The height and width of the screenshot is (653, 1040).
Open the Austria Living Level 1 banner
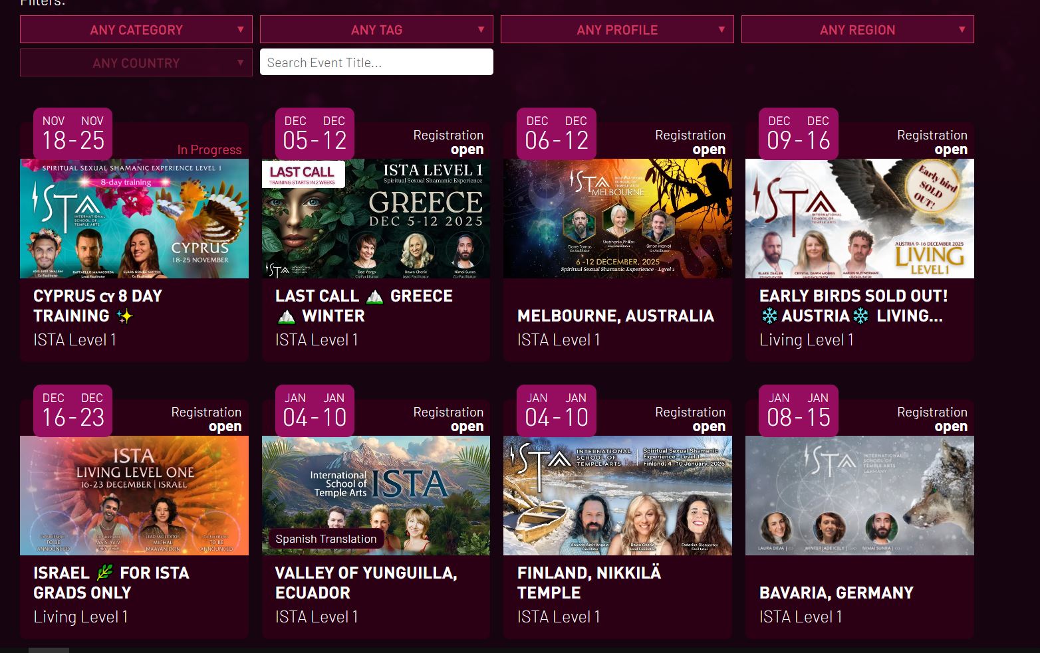click(859, 219)
